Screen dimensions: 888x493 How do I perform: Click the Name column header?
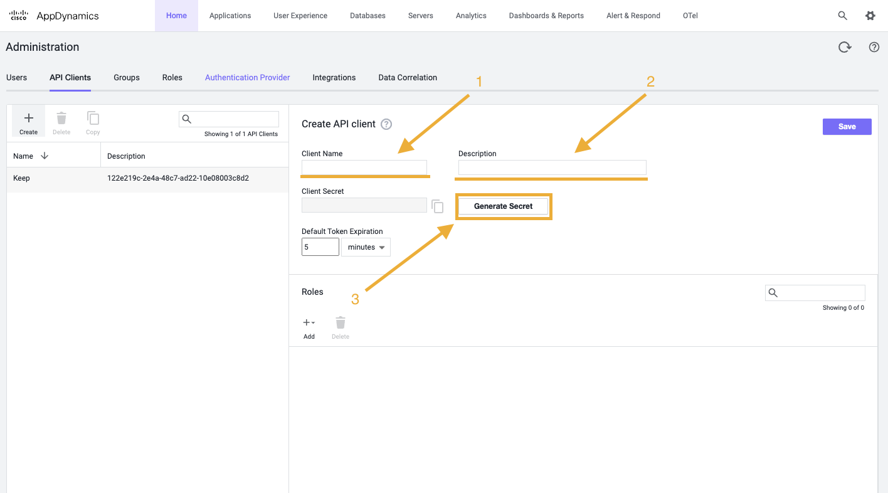click(x=23, y=156)
